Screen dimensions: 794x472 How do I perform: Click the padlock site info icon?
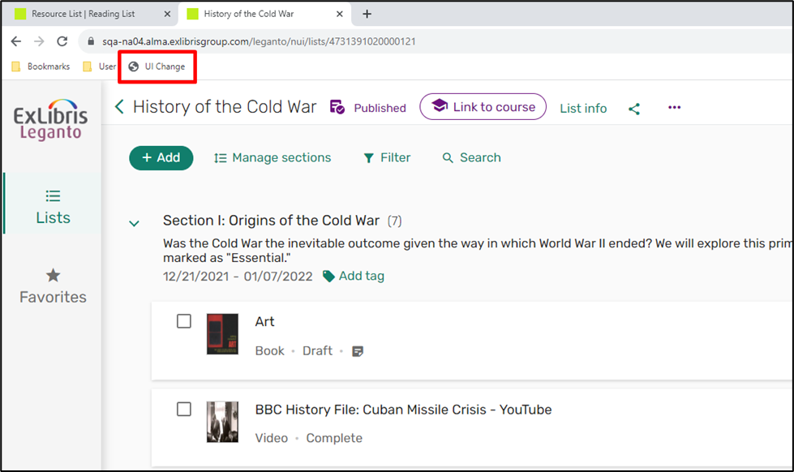click(x=91, y=41)
